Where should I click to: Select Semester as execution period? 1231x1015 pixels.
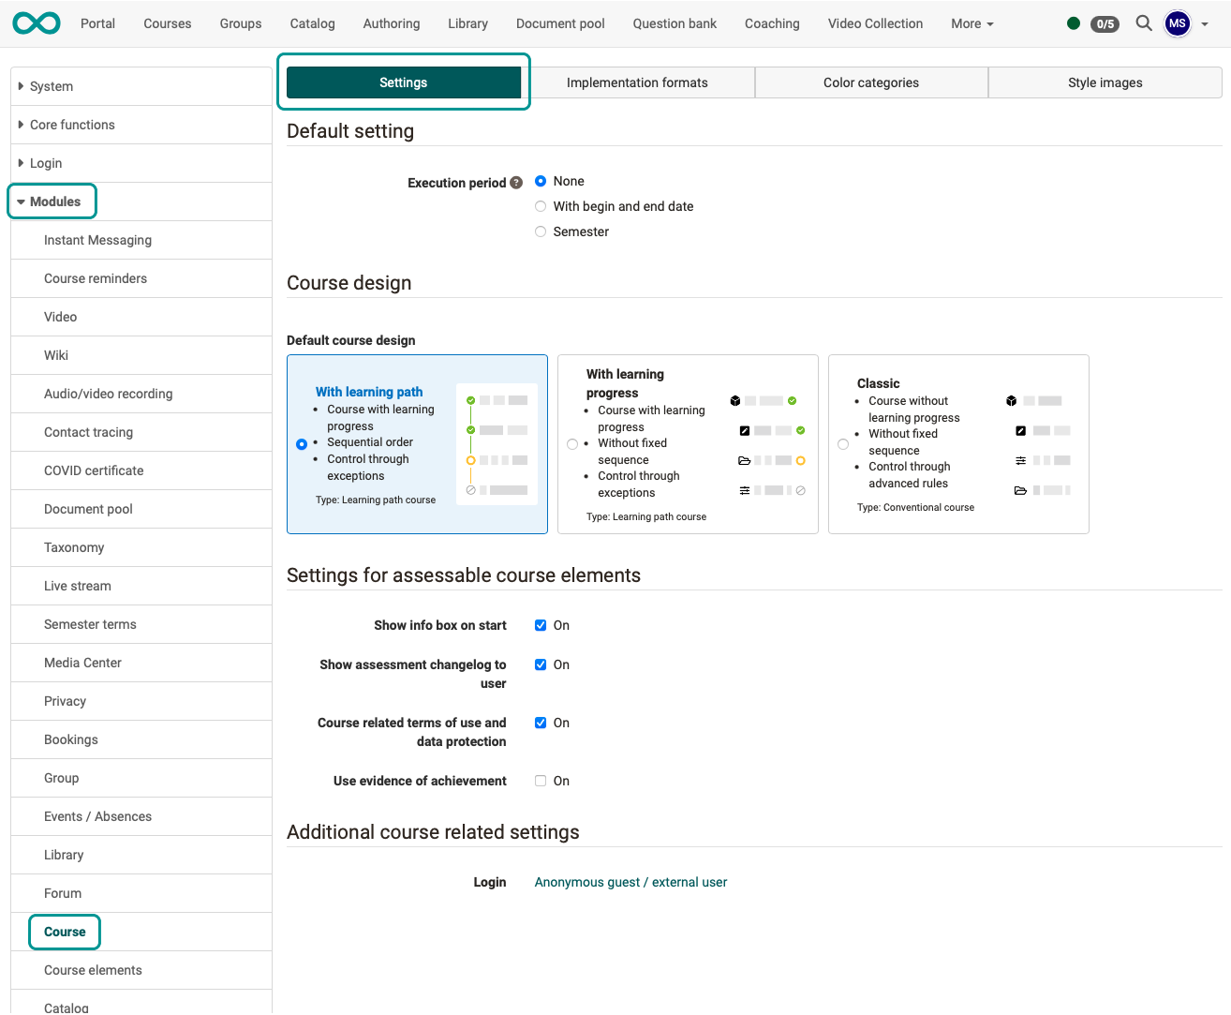[541, 231]
